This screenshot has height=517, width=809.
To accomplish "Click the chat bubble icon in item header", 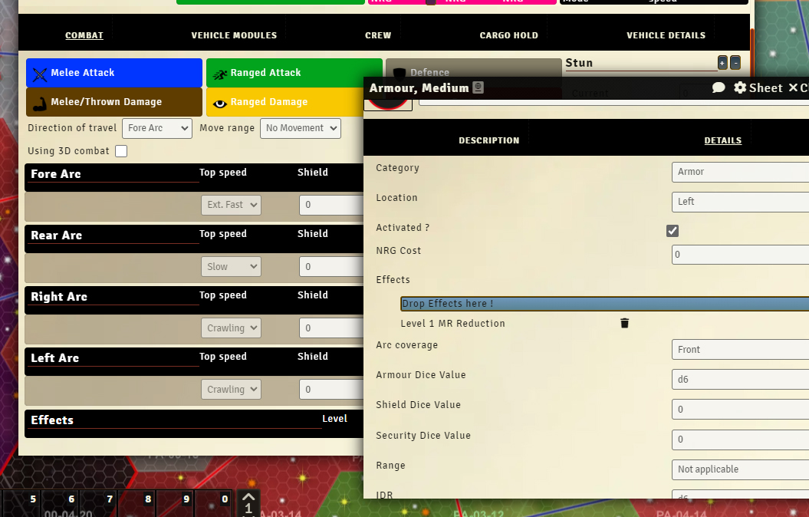I will tap(719, 87).
